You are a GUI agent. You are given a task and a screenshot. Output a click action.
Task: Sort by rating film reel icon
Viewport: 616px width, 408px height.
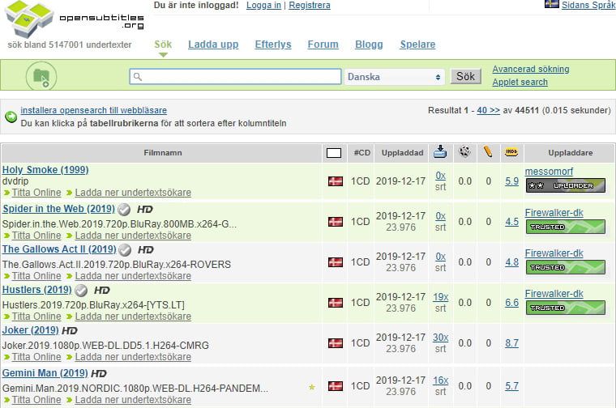pos(464,151)
